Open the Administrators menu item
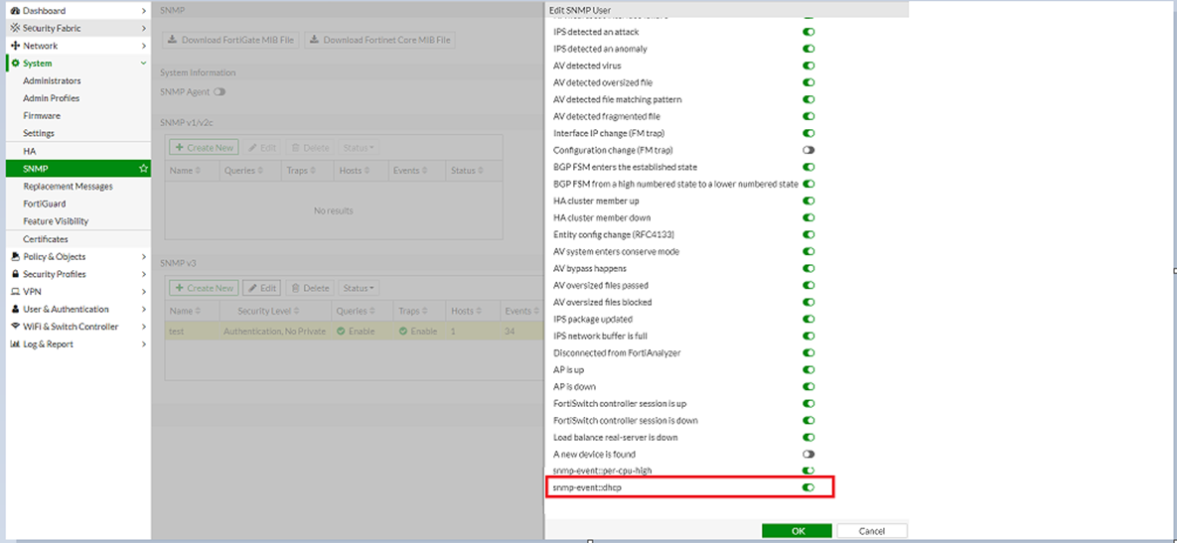Image resolution: width=1177 pixels, height=543 pixels. coord(52,80)
